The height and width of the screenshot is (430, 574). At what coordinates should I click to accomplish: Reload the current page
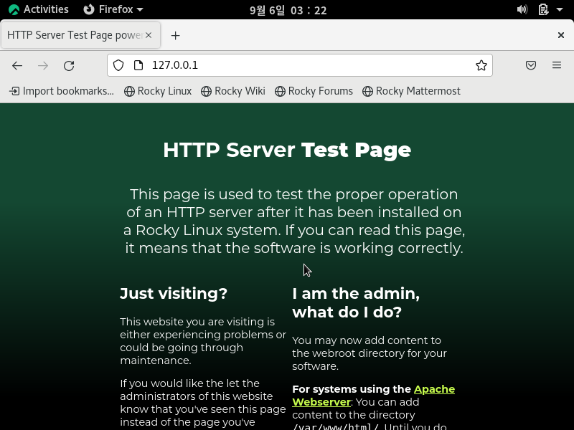click(x=69, y=65)
